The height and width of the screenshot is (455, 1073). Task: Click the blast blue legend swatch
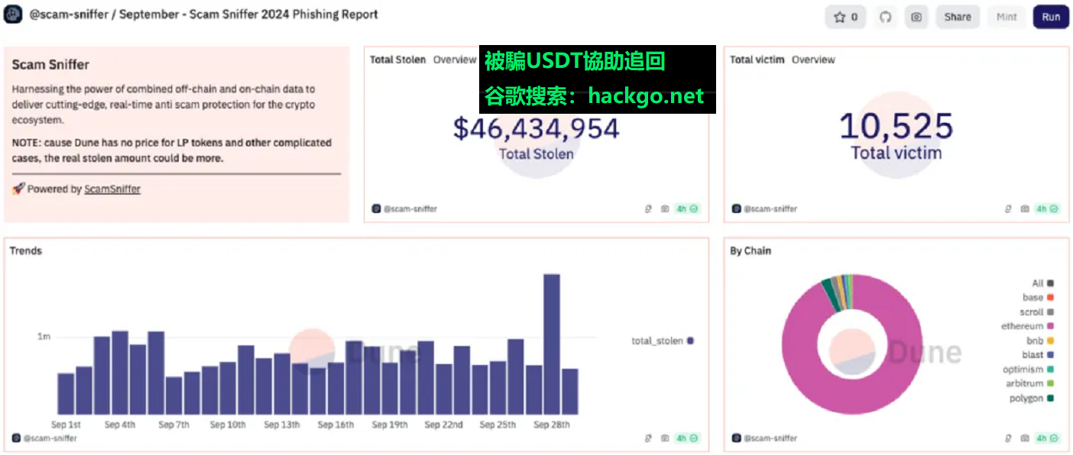pyautogui.click(x=1051, y=355)
